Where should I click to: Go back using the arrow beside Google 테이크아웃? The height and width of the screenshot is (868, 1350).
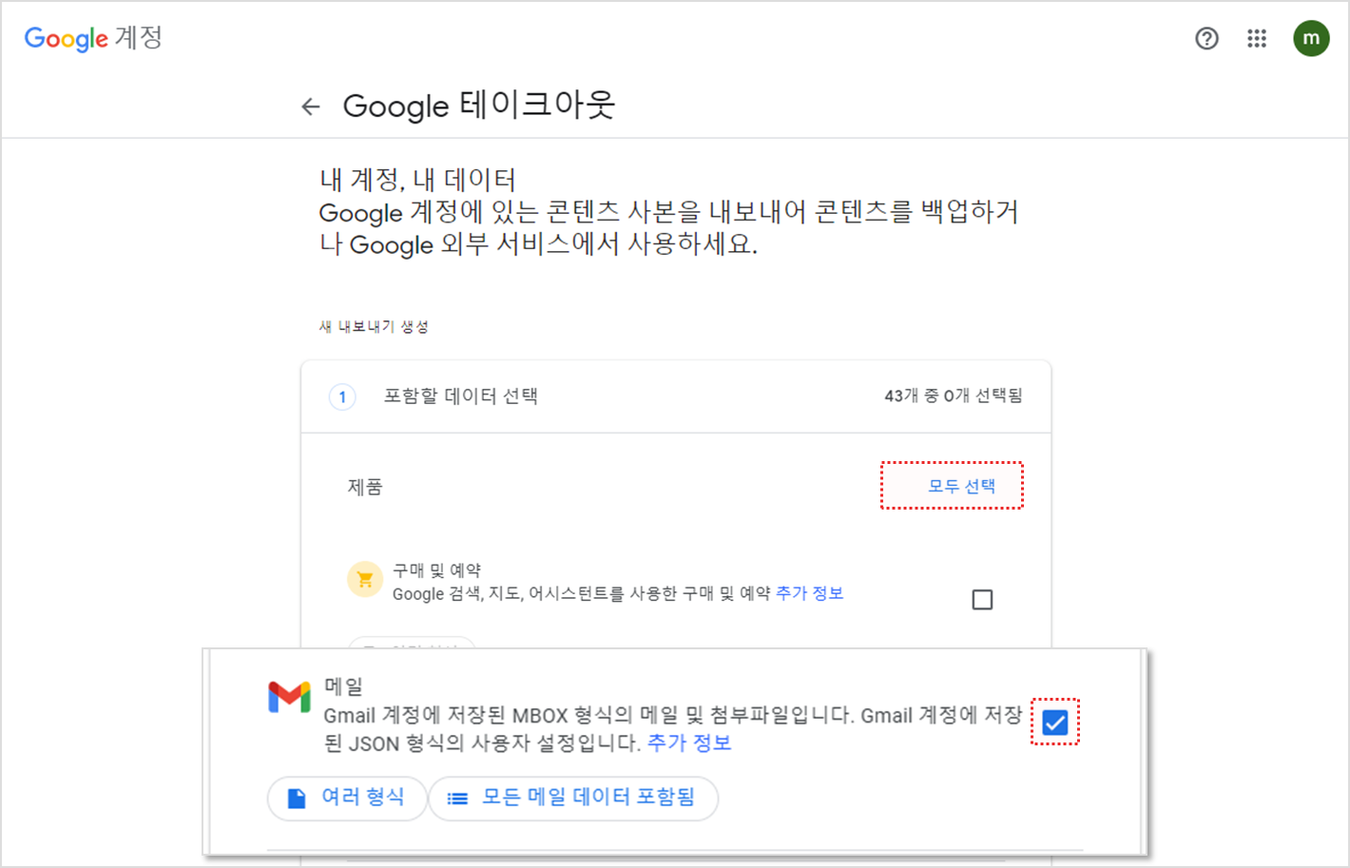click(311, 106)
